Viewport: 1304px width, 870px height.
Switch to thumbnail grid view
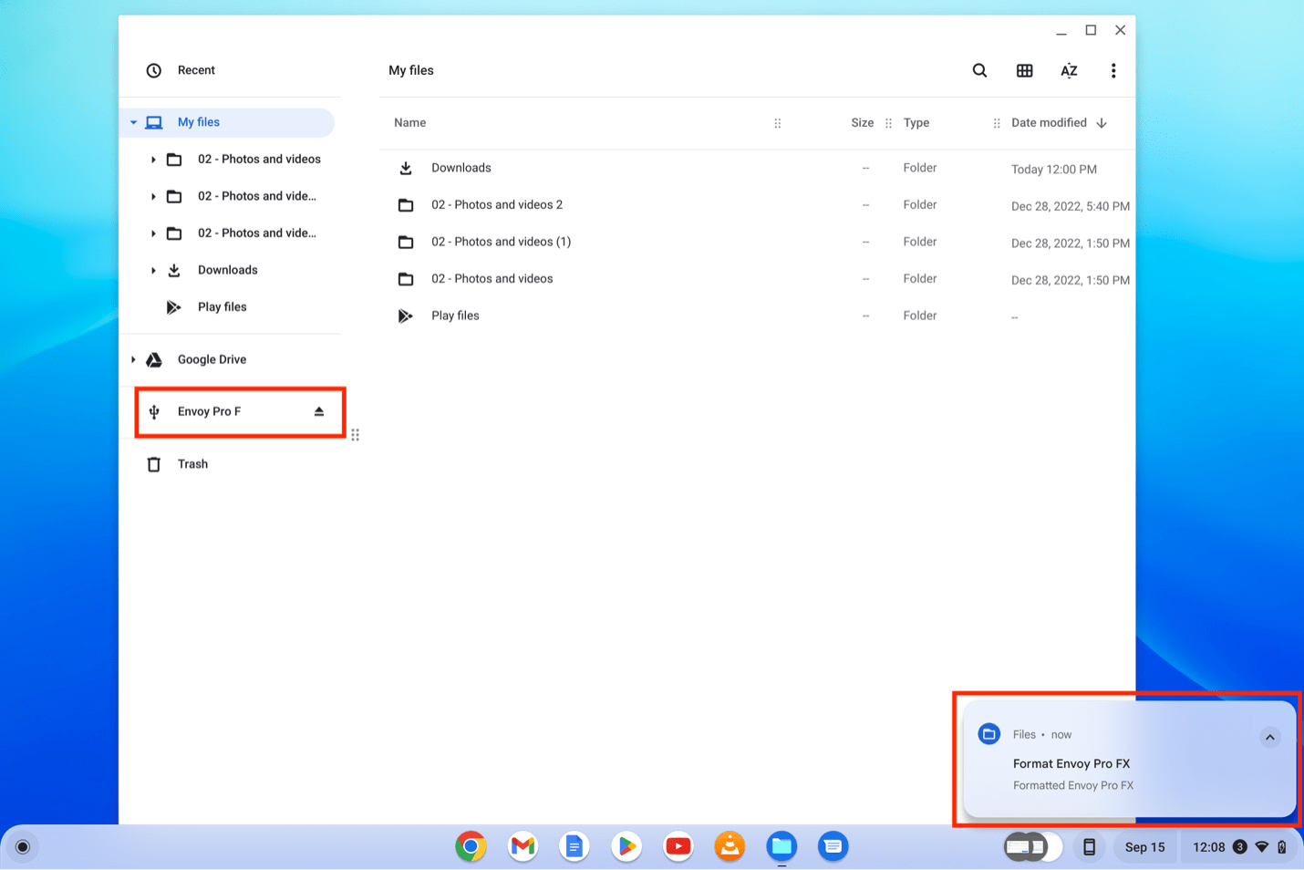(x=1024, y=70)
